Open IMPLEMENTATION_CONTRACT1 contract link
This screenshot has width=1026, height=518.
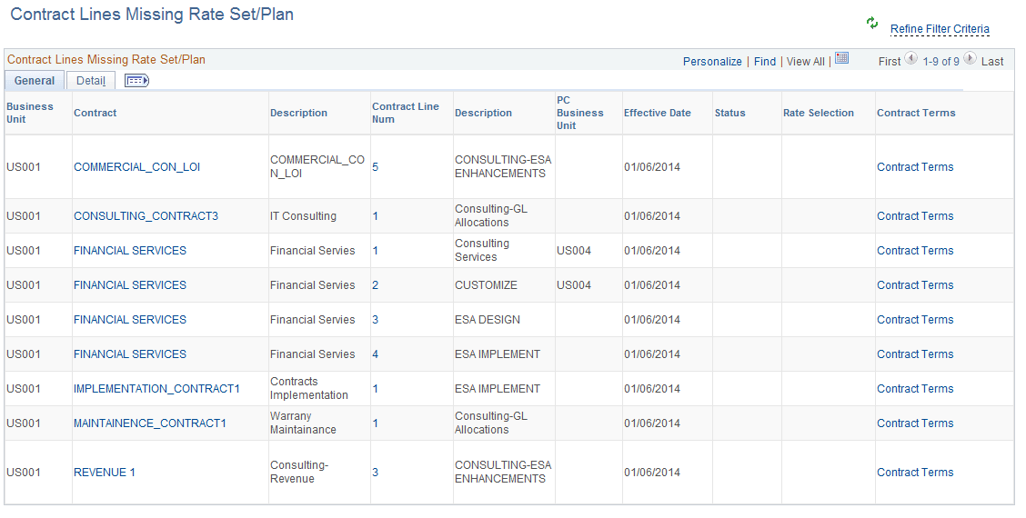(156, 389)
